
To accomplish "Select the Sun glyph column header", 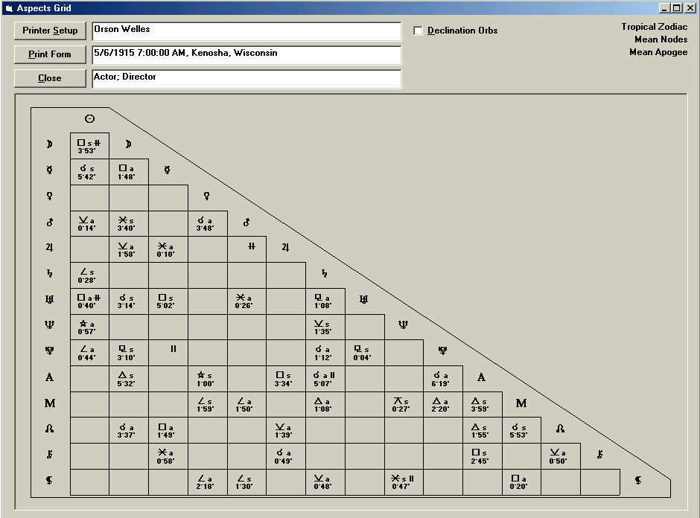I will point(89,118).
